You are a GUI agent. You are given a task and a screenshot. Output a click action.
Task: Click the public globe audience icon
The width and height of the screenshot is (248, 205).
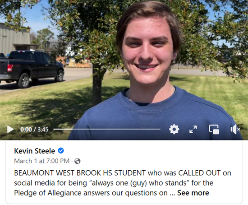(x=78, y=161)
